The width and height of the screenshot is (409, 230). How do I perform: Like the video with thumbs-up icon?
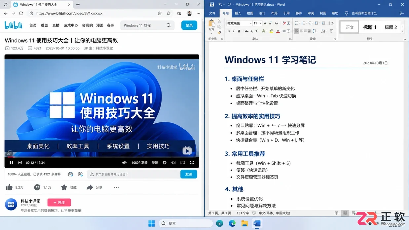[9, 187]
